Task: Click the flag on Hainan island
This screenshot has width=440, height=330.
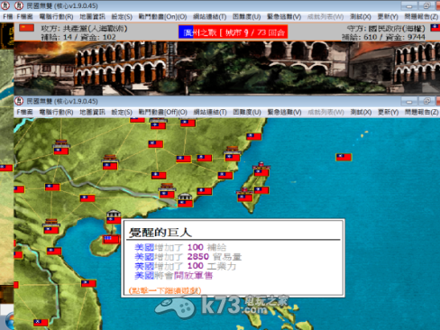Action: point(111,239)
